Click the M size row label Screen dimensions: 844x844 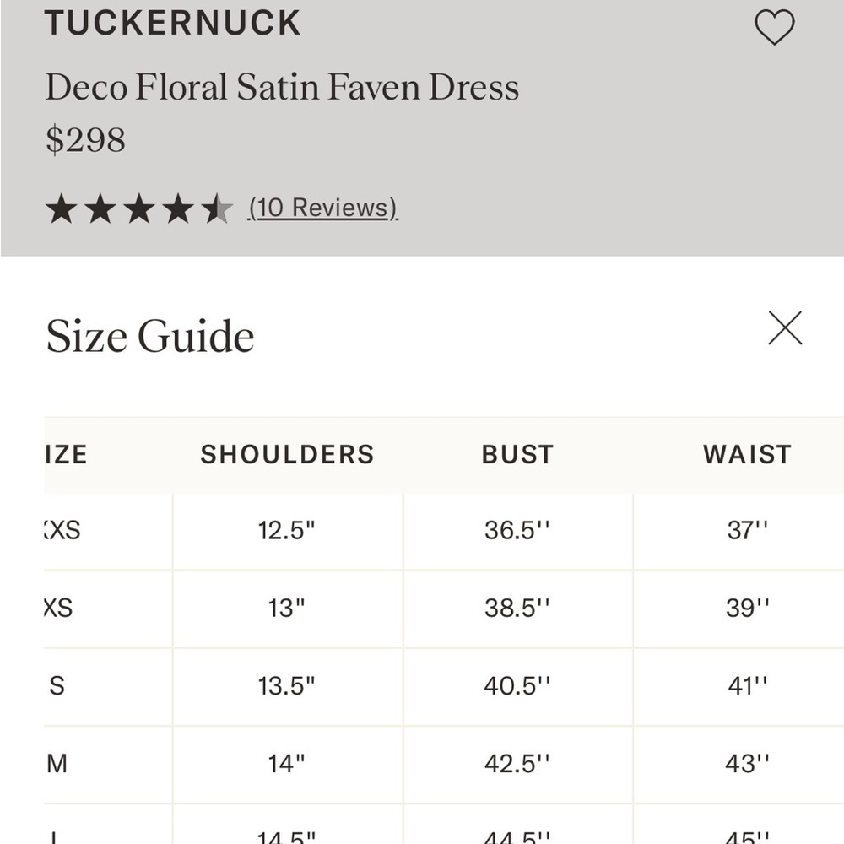pos(57,763)
